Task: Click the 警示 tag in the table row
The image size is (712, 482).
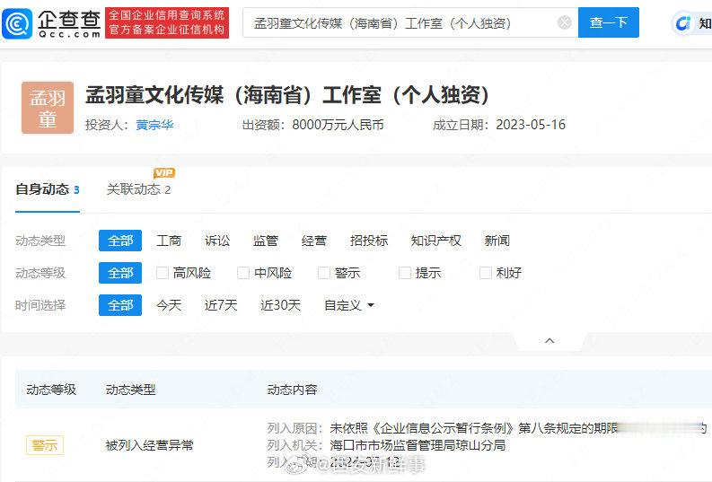Action: (45, 445)
